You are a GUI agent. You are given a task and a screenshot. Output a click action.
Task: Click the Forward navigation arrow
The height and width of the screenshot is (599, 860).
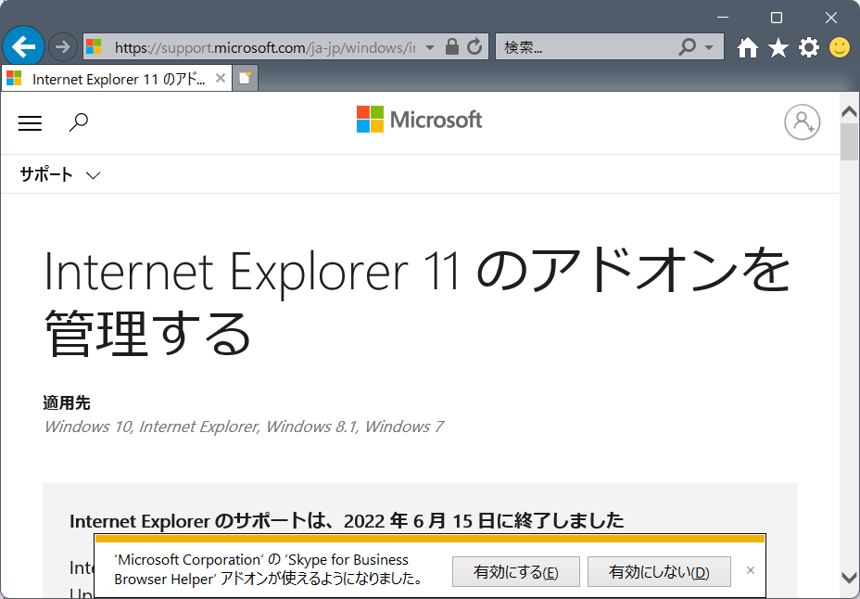pyautogui.click(x=62, y=46)
